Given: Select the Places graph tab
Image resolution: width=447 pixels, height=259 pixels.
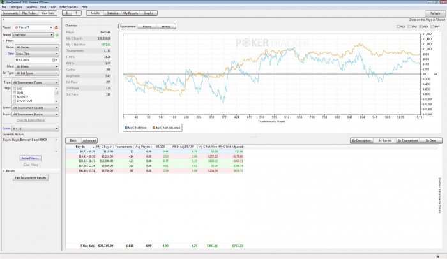Looking at the screenshot, I should (x=147, y=27).
